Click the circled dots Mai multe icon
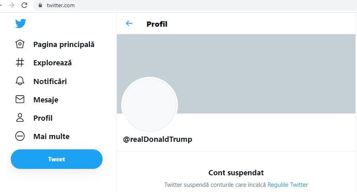The height and width of the screenshot is (192, 357). [20, 136]
